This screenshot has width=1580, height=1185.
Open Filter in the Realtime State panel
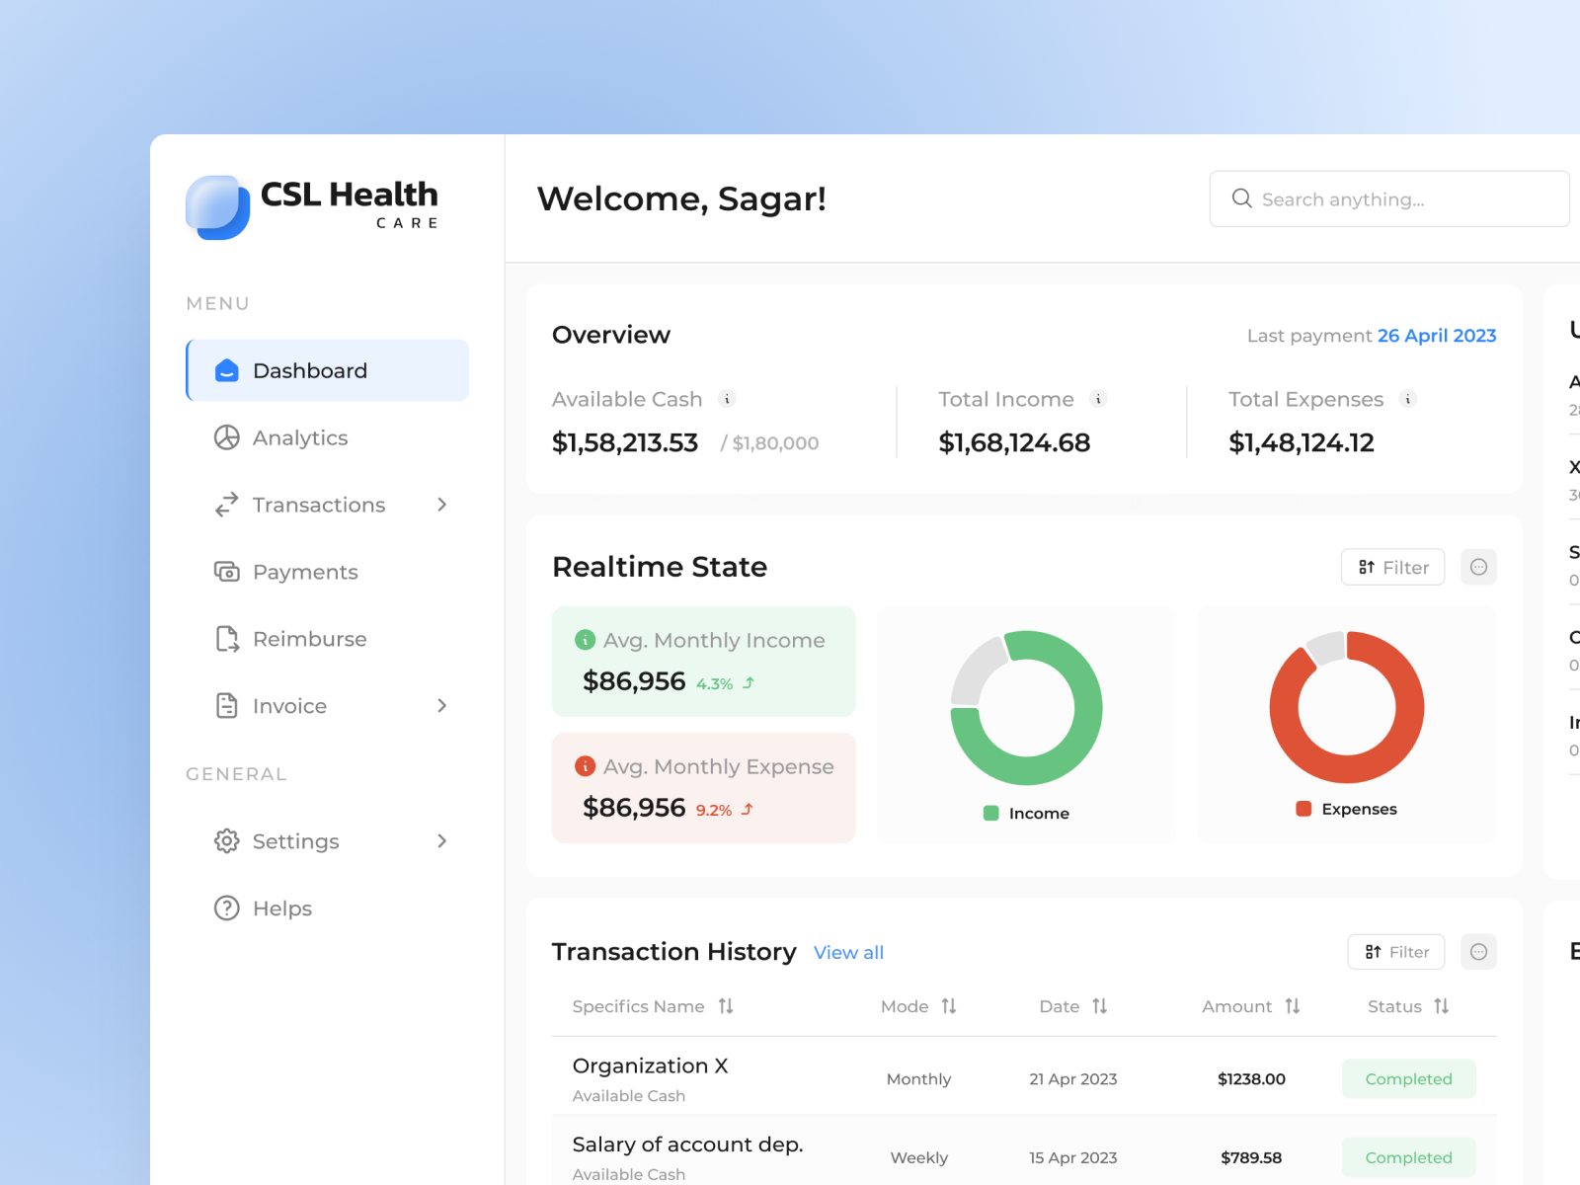(x=1392, y=567)
